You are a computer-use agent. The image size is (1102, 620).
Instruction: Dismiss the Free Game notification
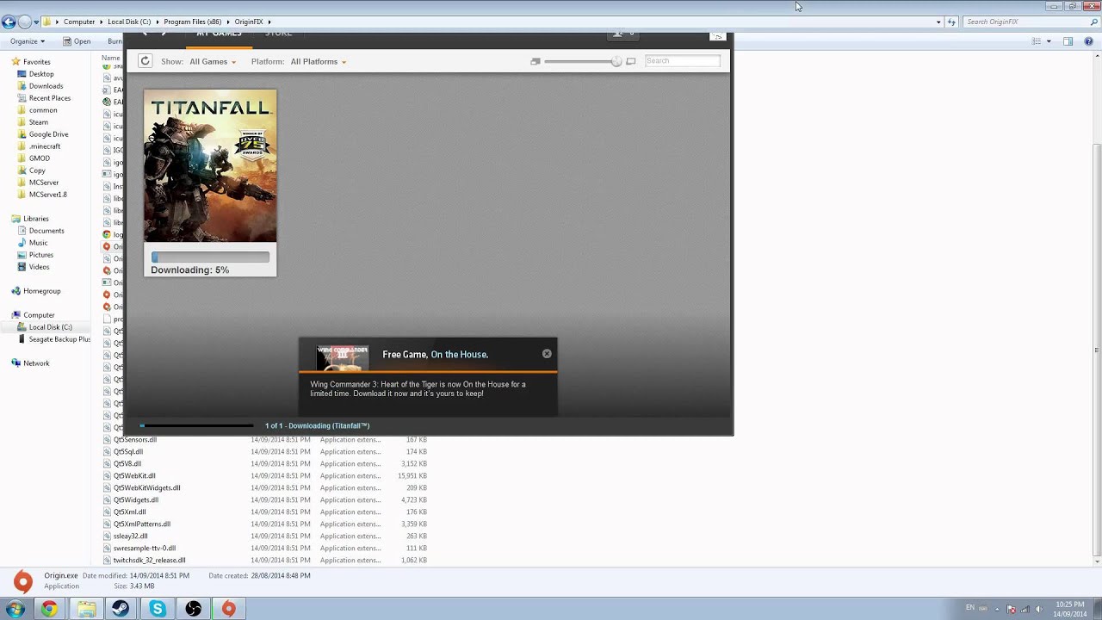(x=547, y=354)
